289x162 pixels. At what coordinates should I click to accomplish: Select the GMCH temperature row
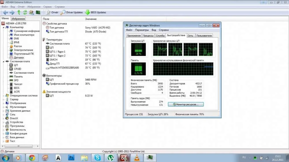[x=73, y=60]
